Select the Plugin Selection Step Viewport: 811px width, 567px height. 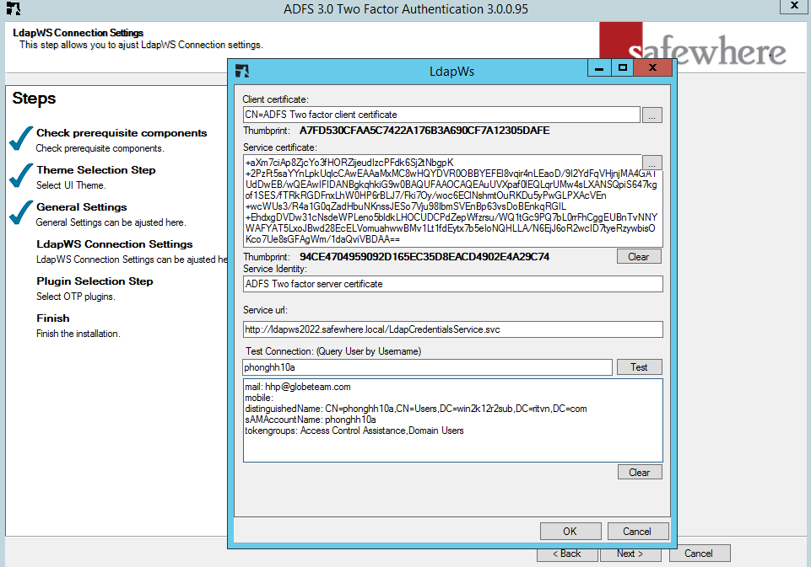coord(95,281)
